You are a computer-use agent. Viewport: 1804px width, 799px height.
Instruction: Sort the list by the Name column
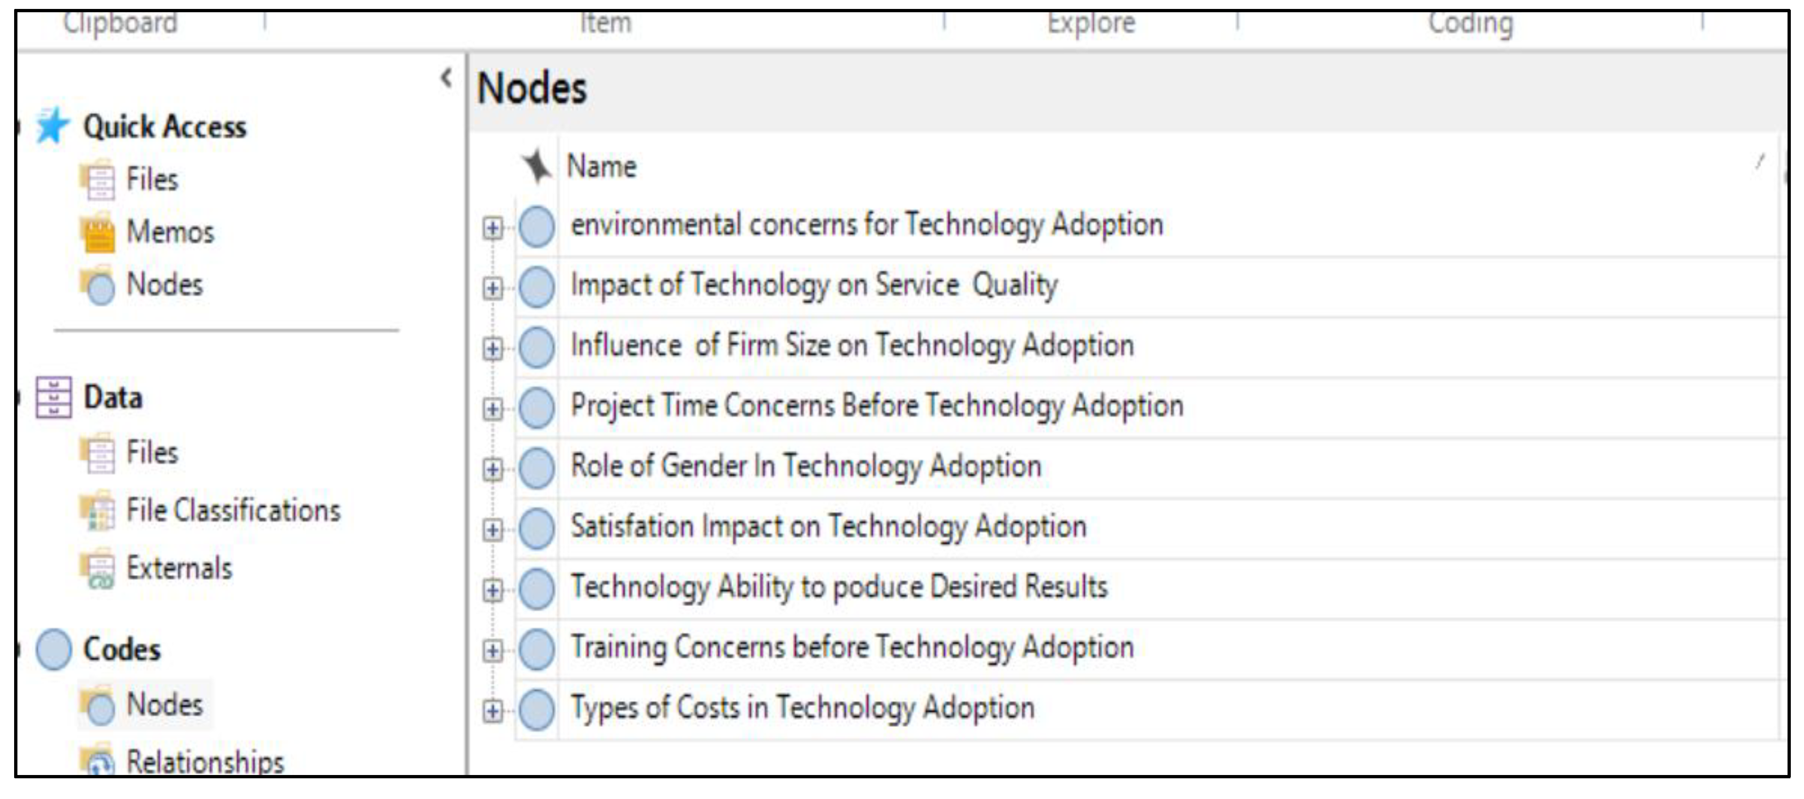point(602,167)
